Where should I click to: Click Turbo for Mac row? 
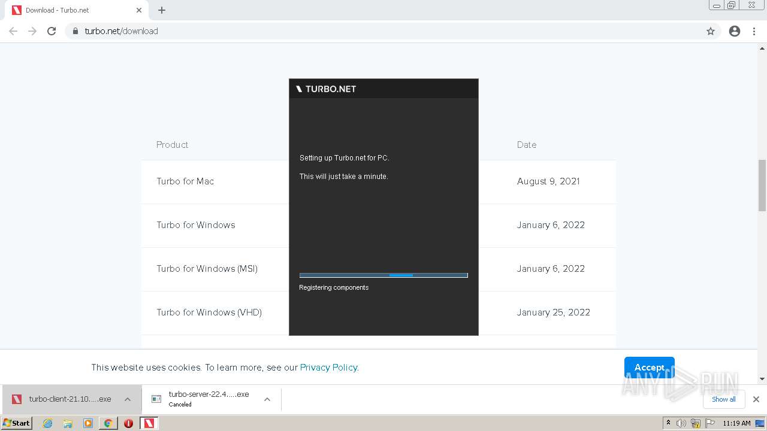pos(379,181)
